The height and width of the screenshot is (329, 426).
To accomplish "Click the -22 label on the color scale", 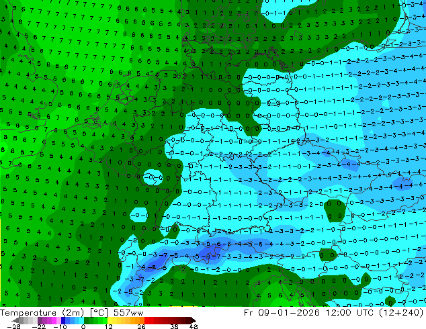I will coord(38,326).
